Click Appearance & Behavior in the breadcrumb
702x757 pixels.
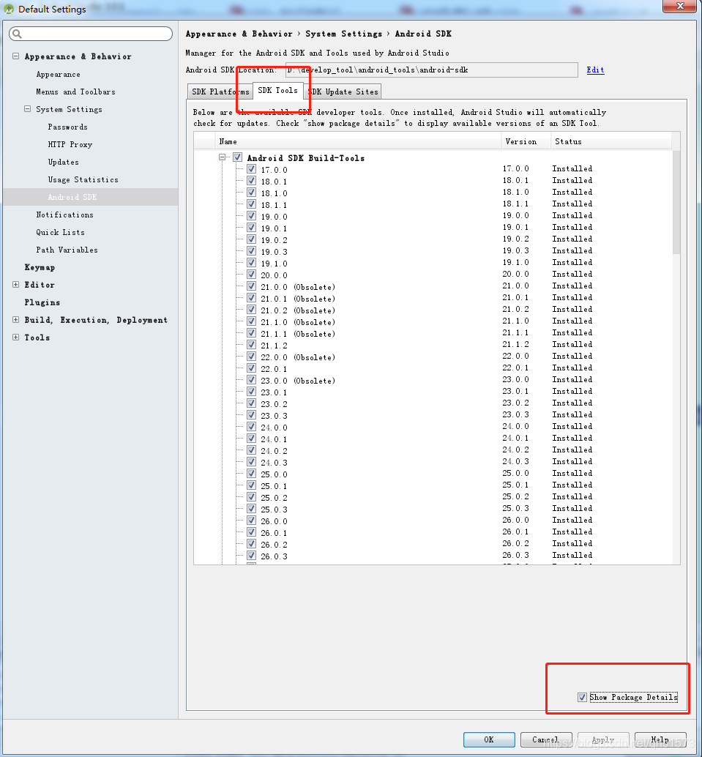(239, 34)
